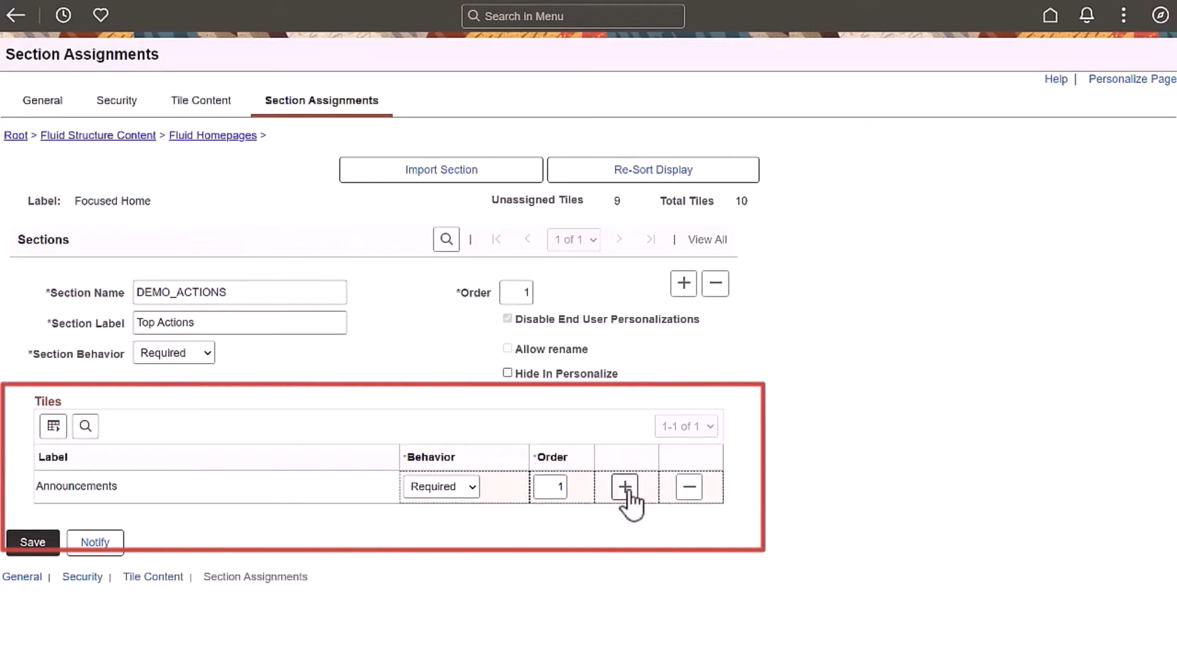Open the Fluid Homepages breadcrumb link
1177x662 pixels.
213,135
